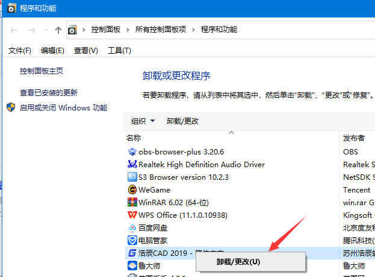Select Realtek High Definition Audio Driver entry
Viewport: 375px width, 277px height.
(x=202, y=165)
